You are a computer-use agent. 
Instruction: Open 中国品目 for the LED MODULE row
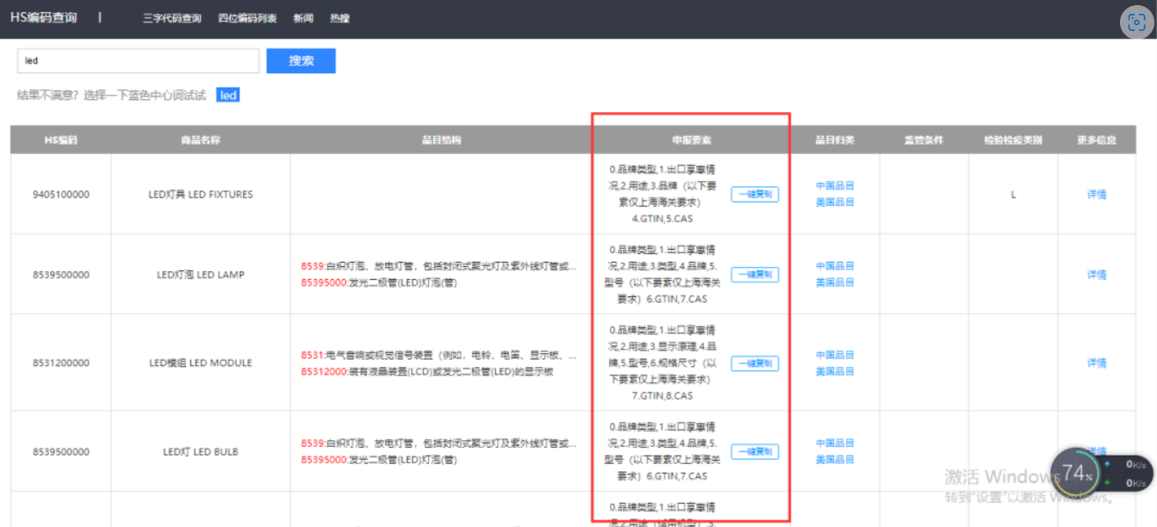click(x=835, y=355)
